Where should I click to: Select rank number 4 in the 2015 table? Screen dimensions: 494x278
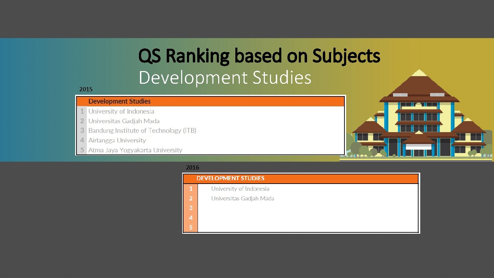pos(82,140)
